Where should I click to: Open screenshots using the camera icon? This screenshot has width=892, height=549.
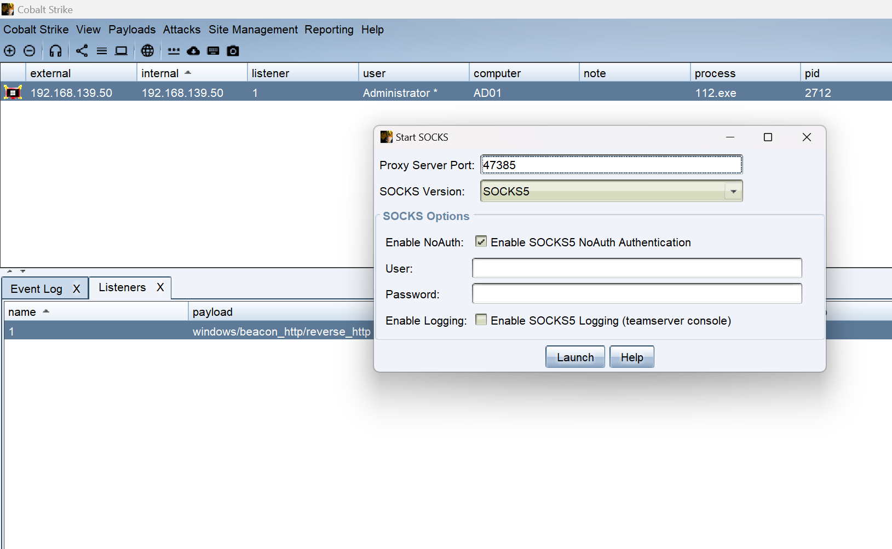(x=233, y=51)
